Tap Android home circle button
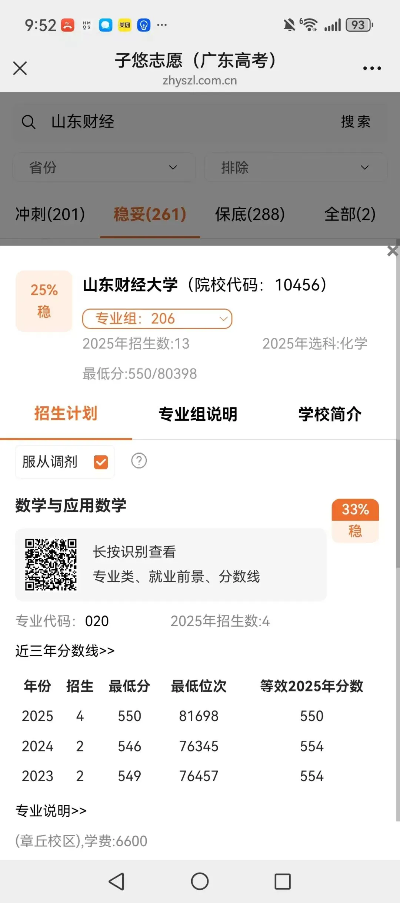 200,882
